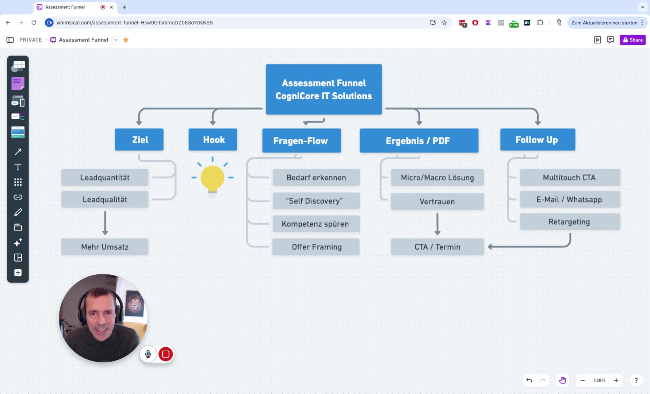Select the table grid tool in the left toolbar
This screenshot has height=394, width=650.
click(18, 66)
